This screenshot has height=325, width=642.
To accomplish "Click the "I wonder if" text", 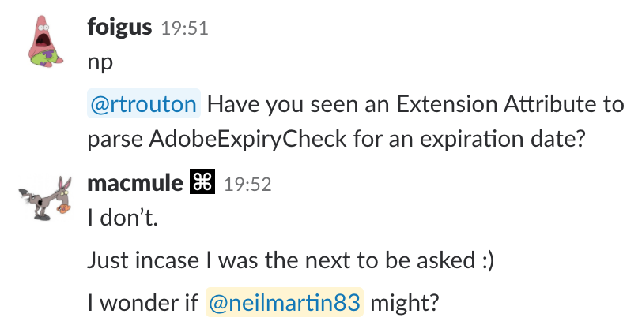I will coord(142,301).
